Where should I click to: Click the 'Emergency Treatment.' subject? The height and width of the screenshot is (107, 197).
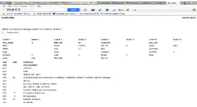(34, 93)
